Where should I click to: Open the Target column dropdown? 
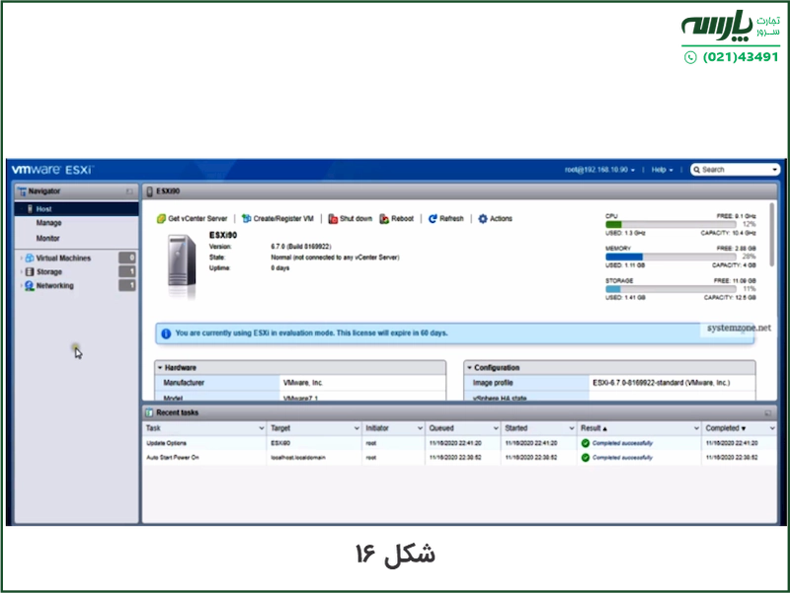(x=356, y=428)
